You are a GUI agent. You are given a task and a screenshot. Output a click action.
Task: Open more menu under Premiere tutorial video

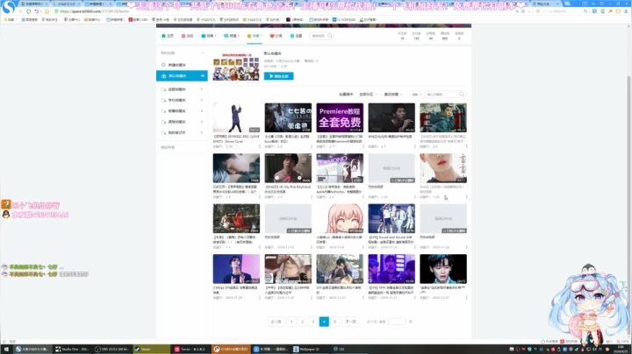pos(363,146)
